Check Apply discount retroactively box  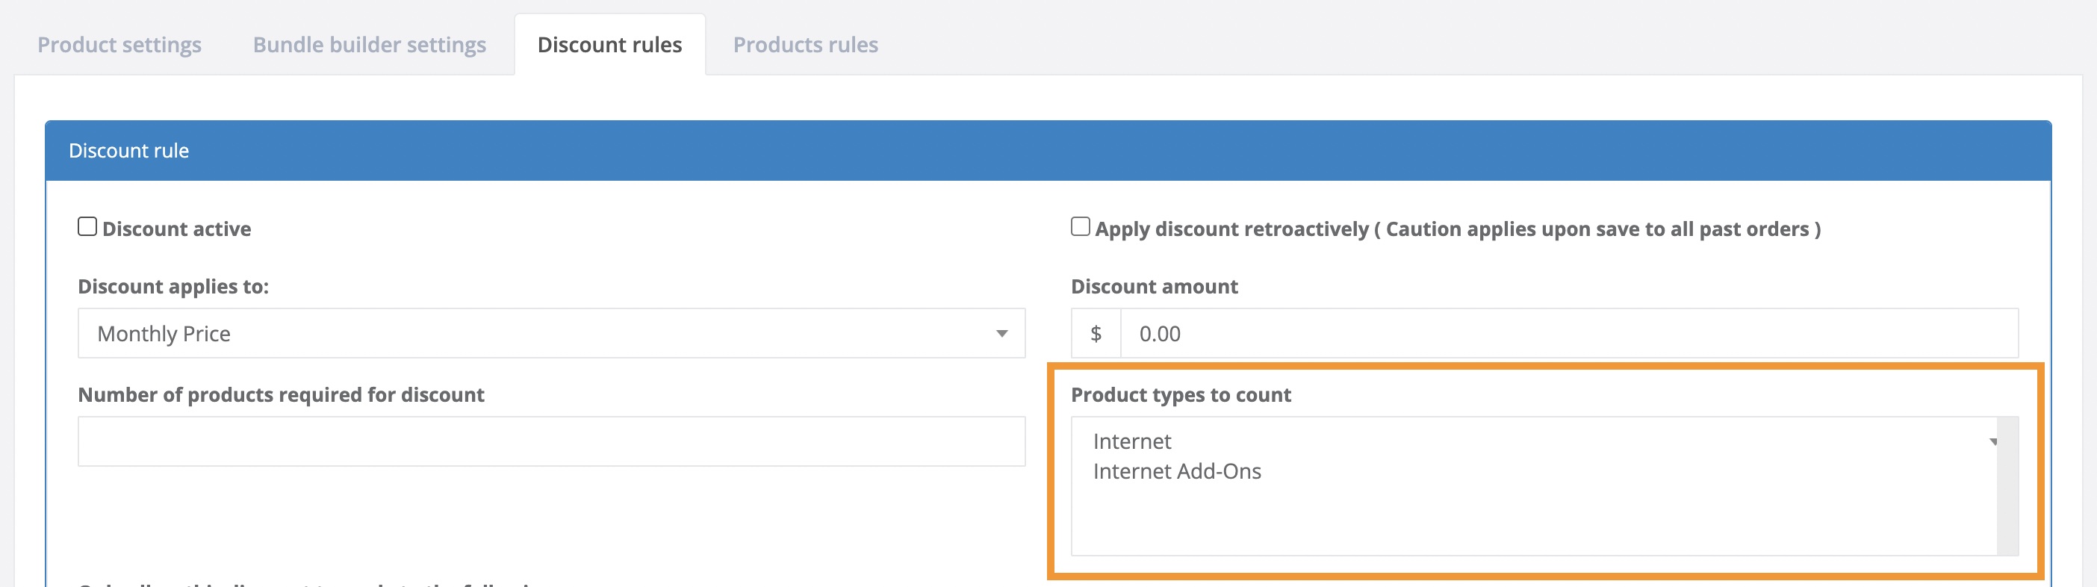[x=1079, y=227]
